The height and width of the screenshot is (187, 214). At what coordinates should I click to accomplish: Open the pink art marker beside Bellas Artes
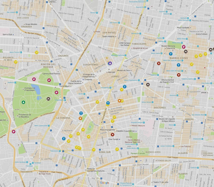coord(184,47)
